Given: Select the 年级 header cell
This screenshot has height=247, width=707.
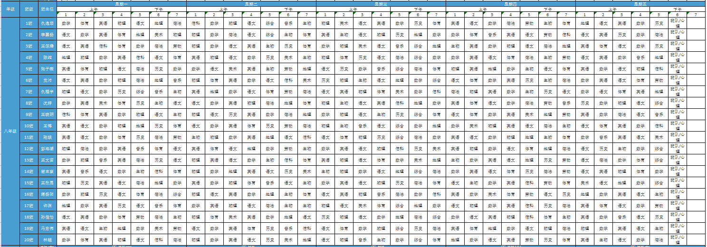Looking at the screenshot, I should point(10,9).
